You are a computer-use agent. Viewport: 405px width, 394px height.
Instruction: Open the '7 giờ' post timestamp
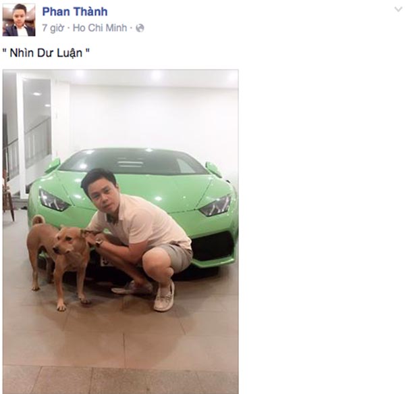(x=53, y=28)
